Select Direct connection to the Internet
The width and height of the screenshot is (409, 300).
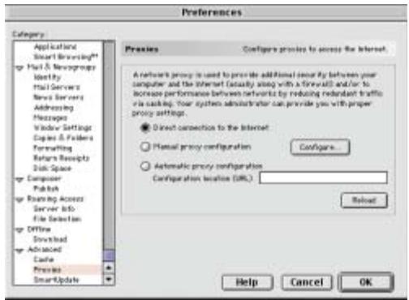click(x=145, y=127)
